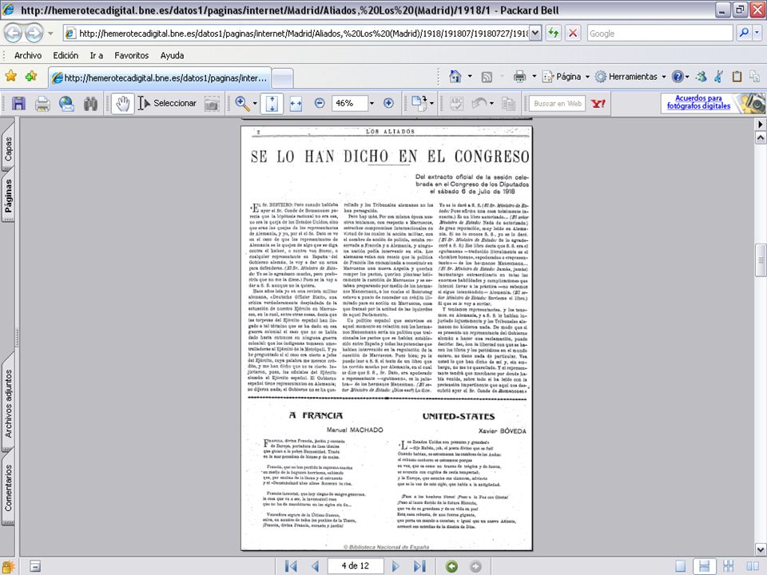Open the Edición menu

(66, 56)
